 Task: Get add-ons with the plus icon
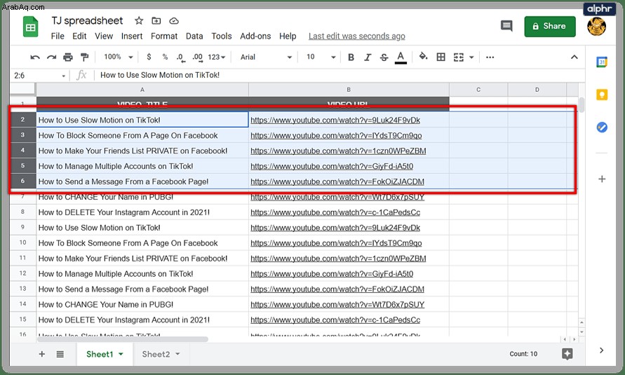[x=602, y=179]
